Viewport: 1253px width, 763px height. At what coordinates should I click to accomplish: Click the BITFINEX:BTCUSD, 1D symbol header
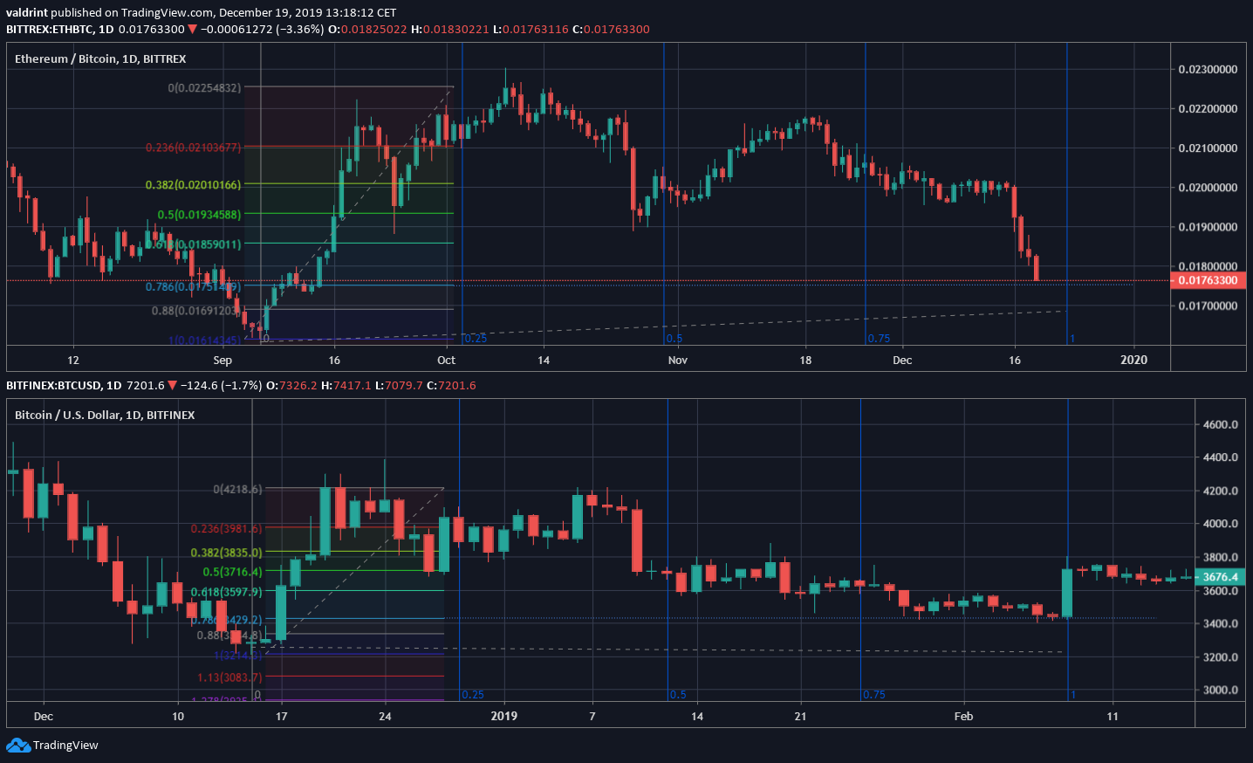64,385
